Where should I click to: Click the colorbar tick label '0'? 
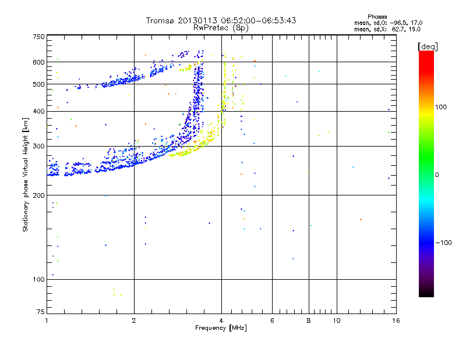click(x=437, y=175)
